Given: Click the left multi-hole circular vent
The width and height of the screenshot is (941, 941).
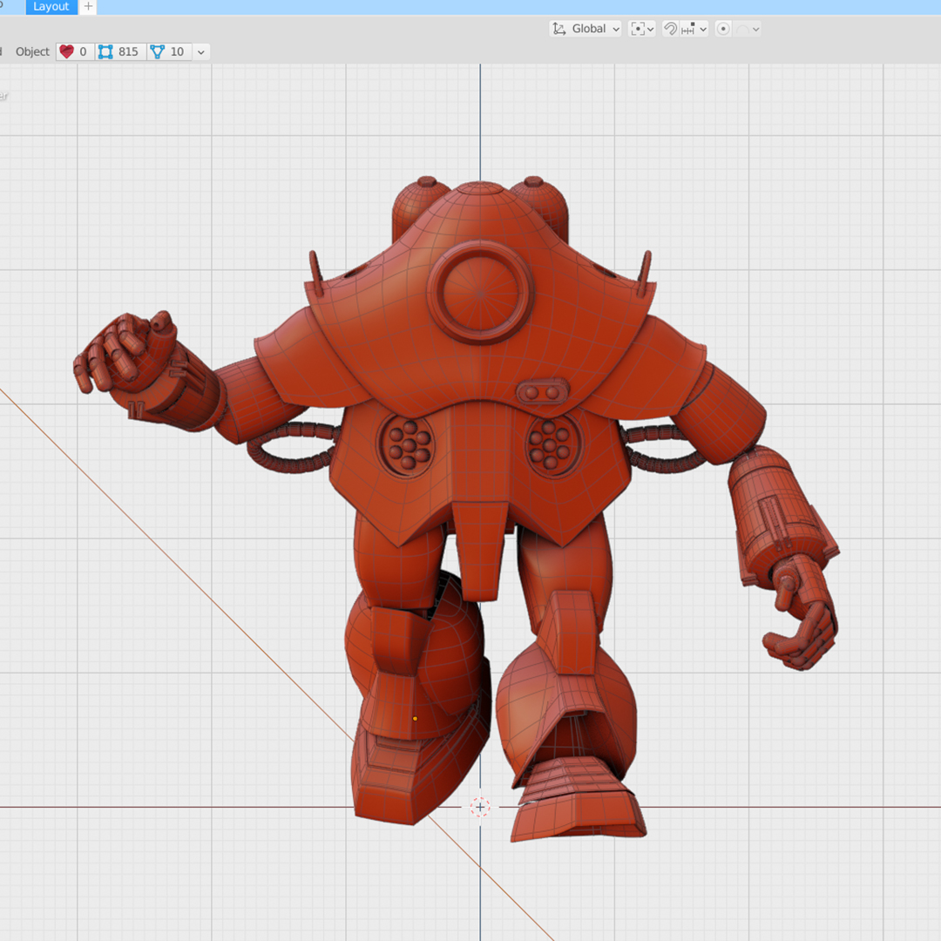Looking at the screenshot, I should (409, 443).
